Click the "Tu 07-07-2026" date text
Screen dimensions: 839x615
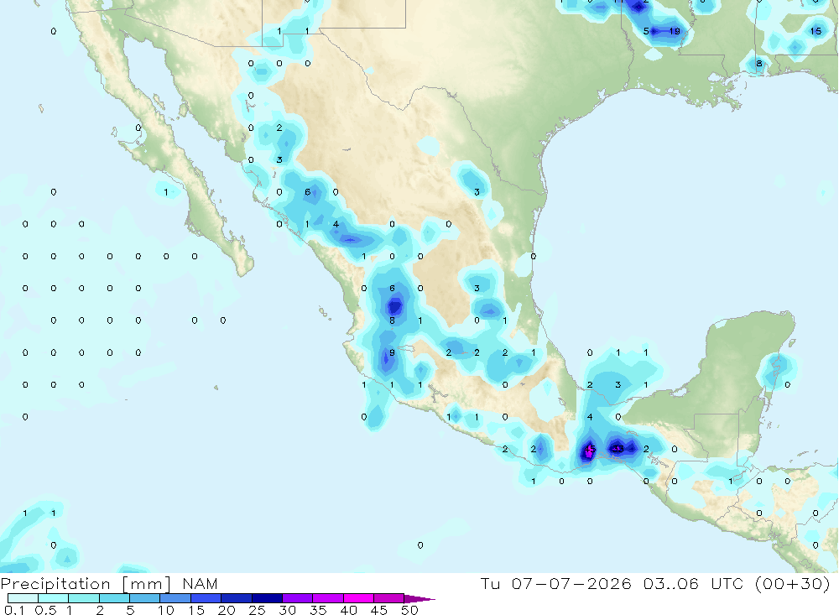(x=556, y=583)
